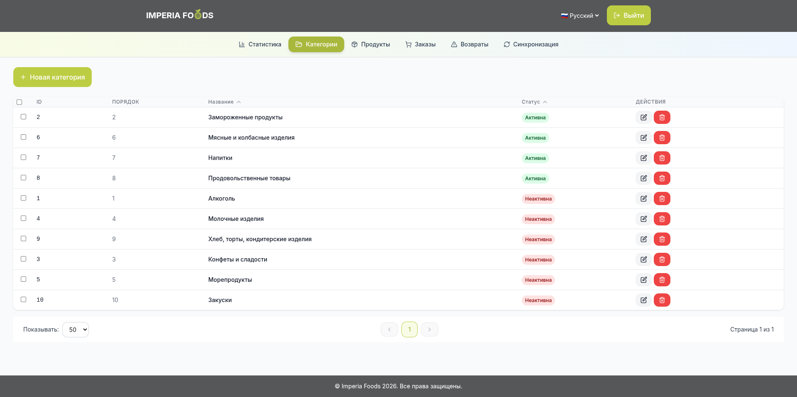The width and height of the screenshot is (797, 397).
Task: Edit the Алкоголь category
Action: point(643,198)
